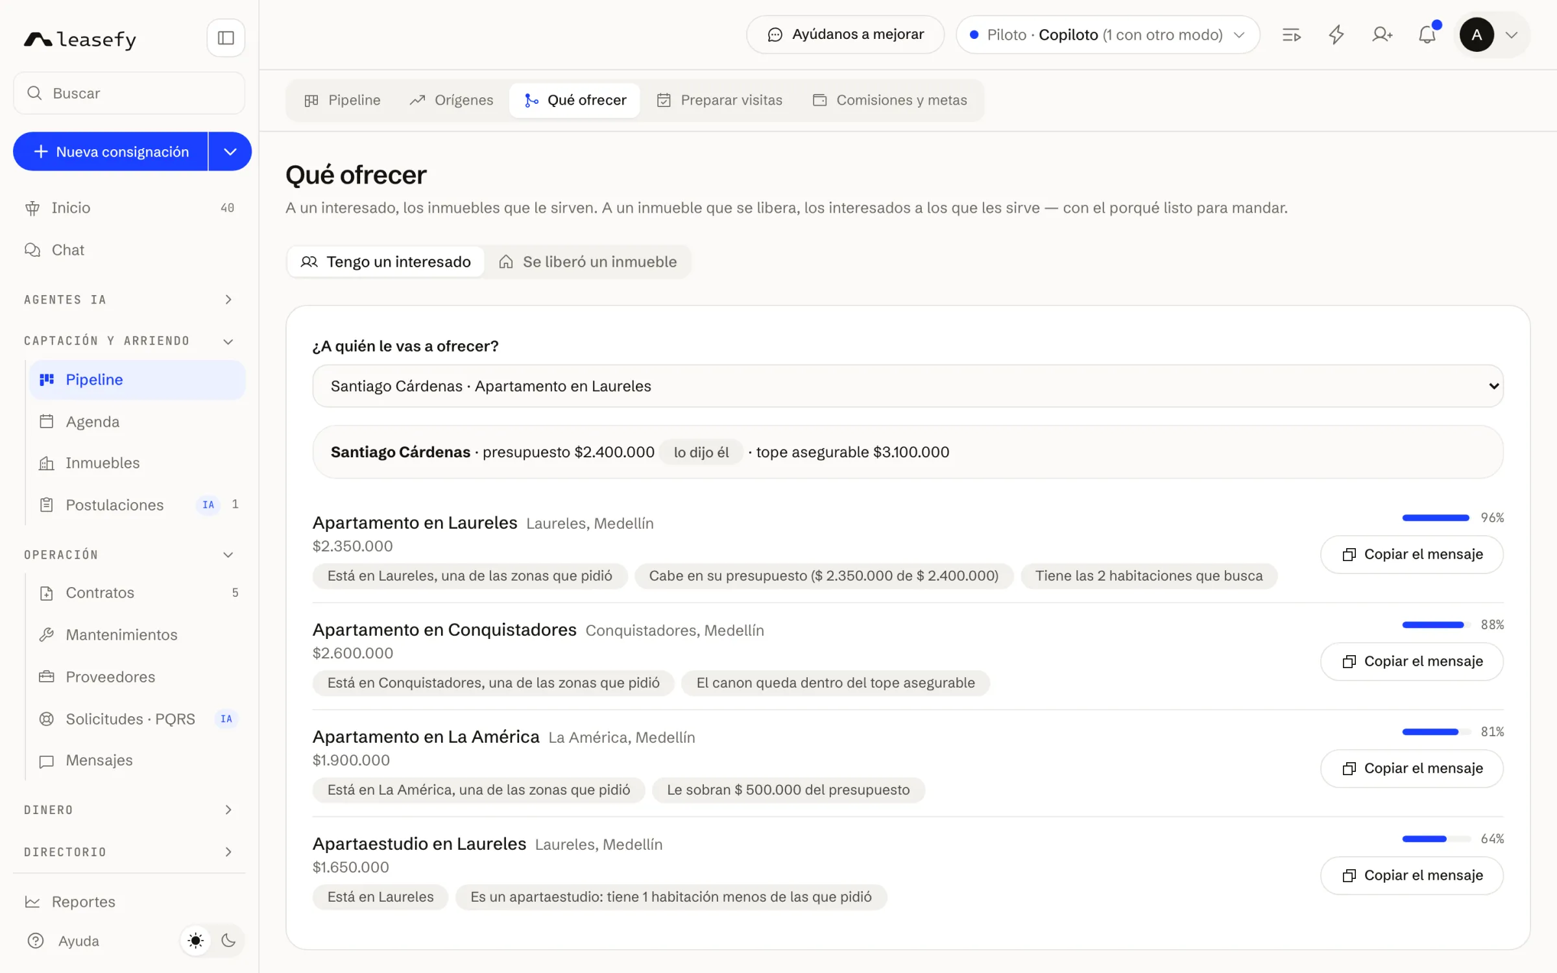This screenshot has width=1557, height=973.
Task: Click the add user icon in header
Action: (x=1382, y=35)
